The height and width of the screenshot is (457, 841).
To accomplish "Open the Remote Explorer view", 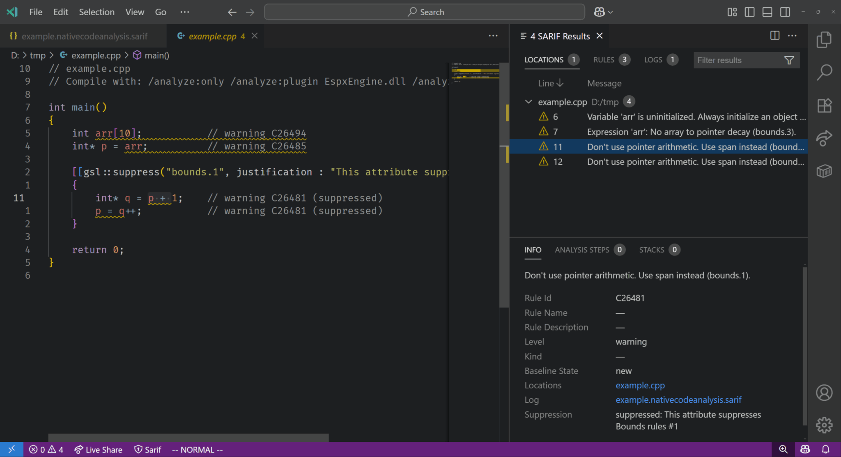I will tap(824, 171).
